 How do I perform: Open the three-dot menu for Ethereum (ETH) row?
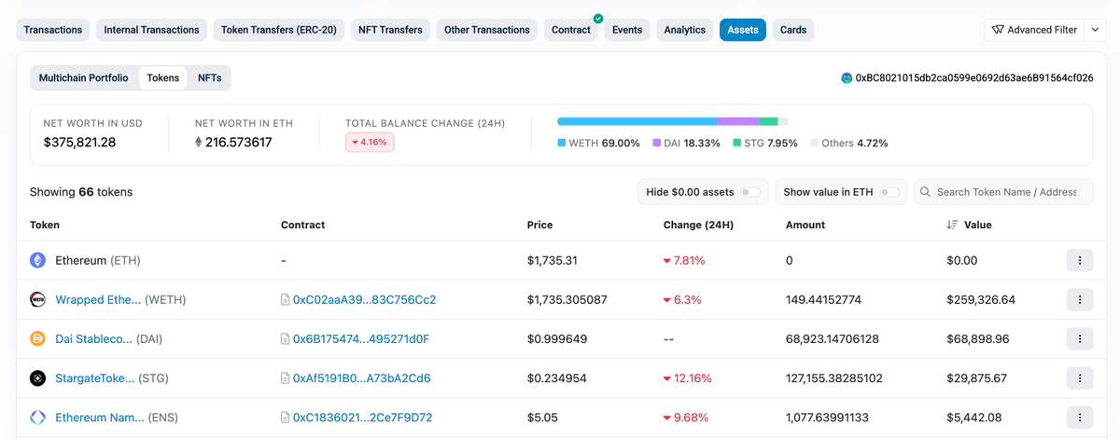(x=1080, y=260)
